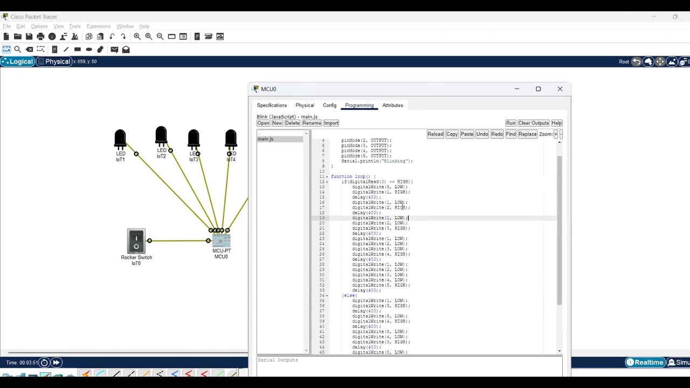This screenshot has height=388, width=690.
Task: Collapse the if block fold arrow line 12
Action: [x=327, y=182]
